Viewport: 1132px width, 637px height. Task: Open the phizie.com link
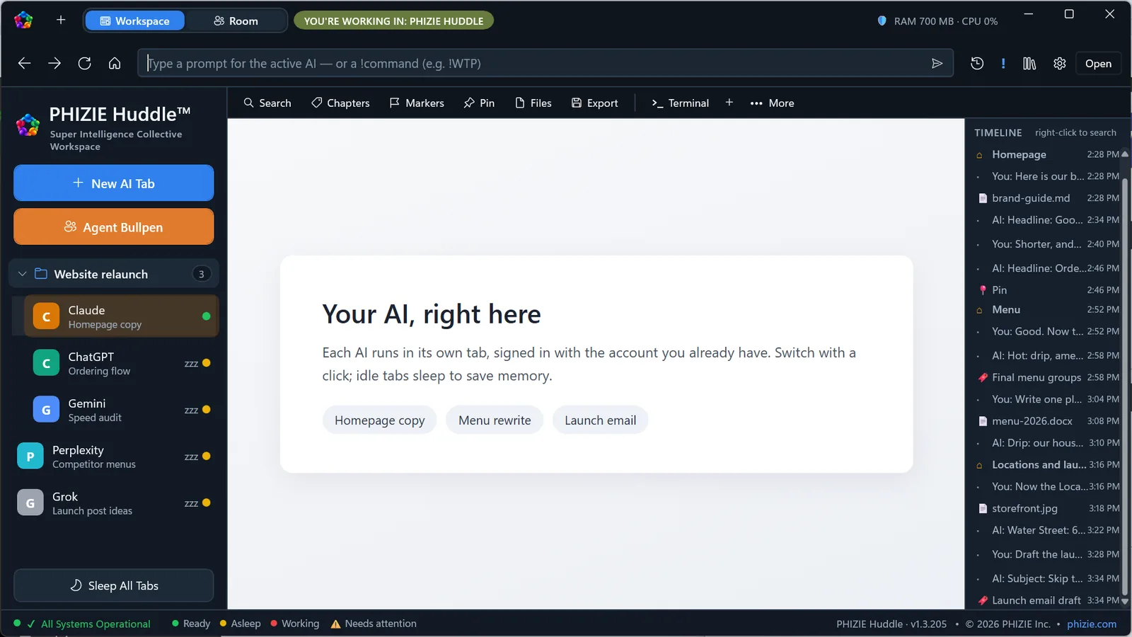pyautogui.click(x=1092, y=624)
